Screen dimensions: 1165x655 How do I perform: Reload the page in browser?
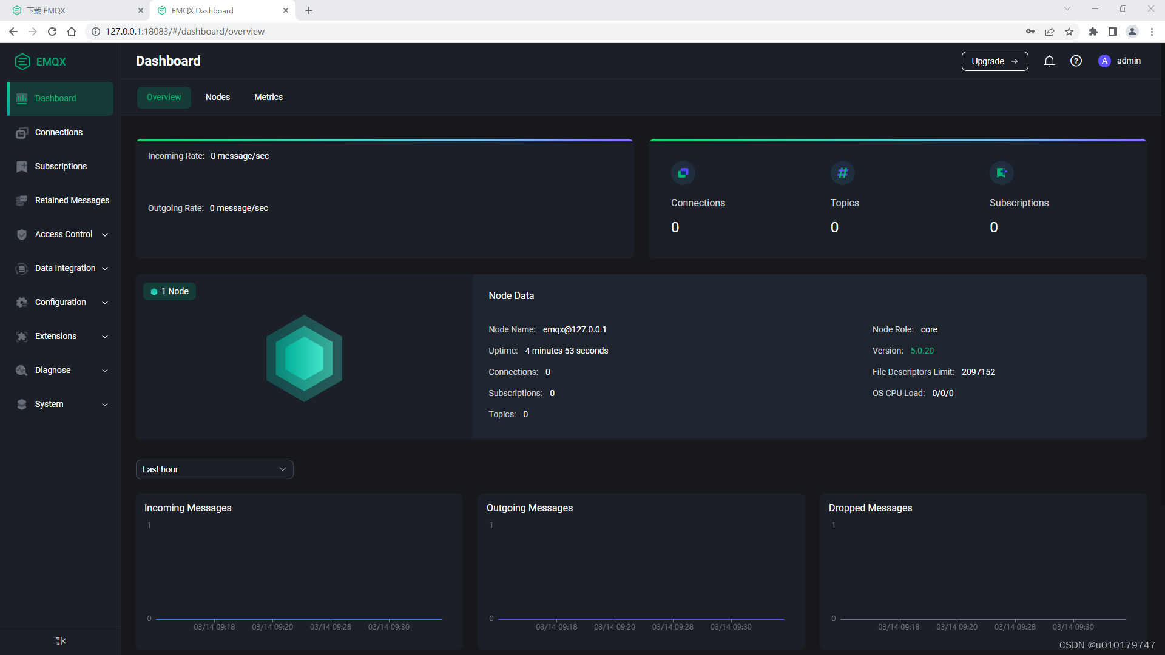52,32
